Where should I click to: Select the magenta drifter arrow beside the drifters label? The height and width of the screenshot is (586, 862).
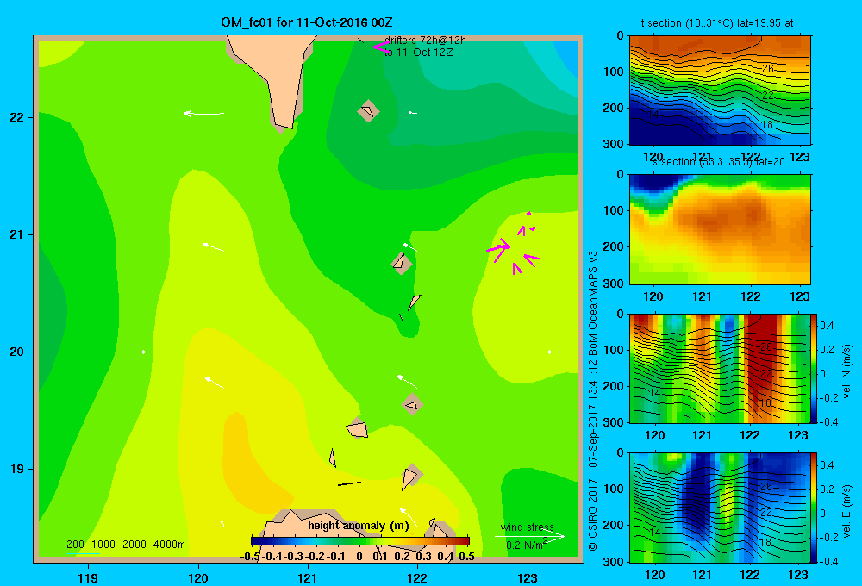(x=382, y=47)
